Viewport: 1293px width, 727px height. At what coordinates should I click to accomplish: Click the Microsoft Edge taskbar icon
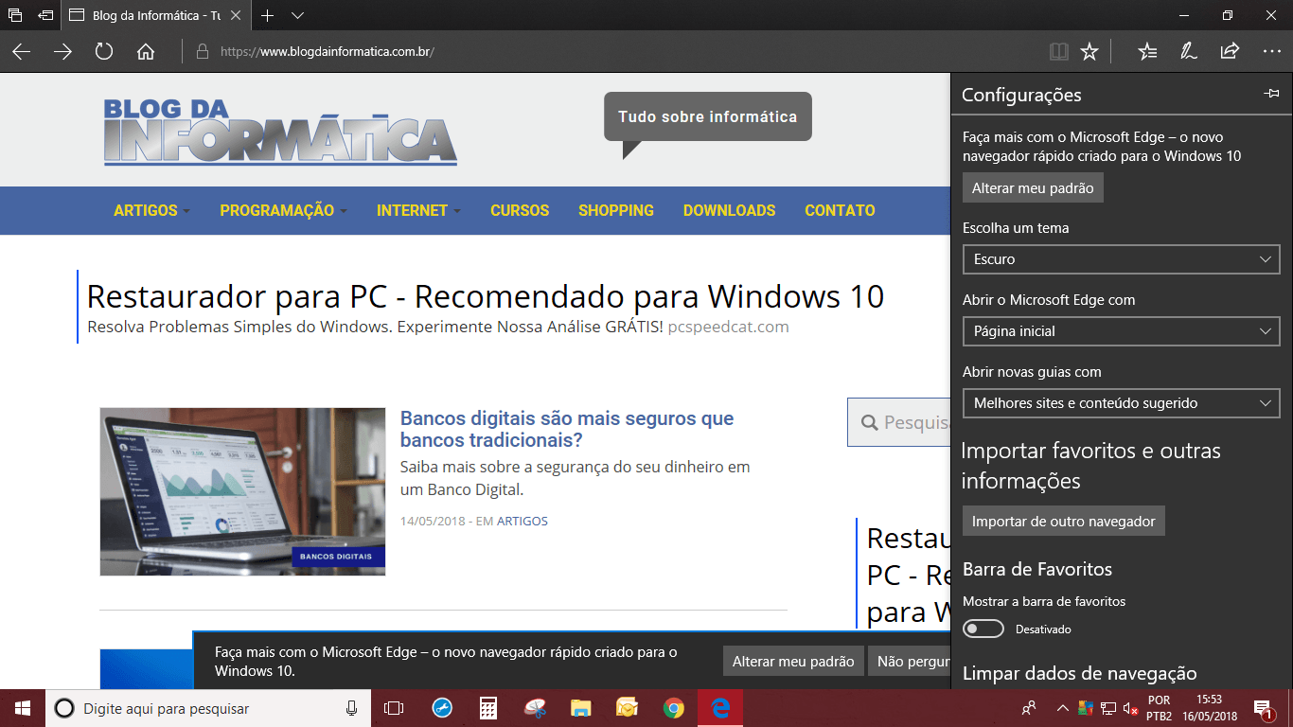pos(720,708)
